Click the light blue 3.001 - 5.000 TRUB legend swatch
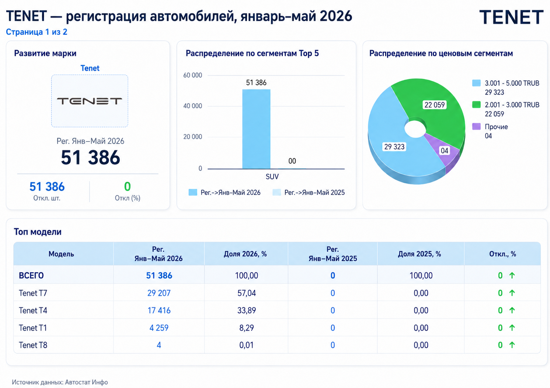The image size is (550, 388). pos(476,83)
